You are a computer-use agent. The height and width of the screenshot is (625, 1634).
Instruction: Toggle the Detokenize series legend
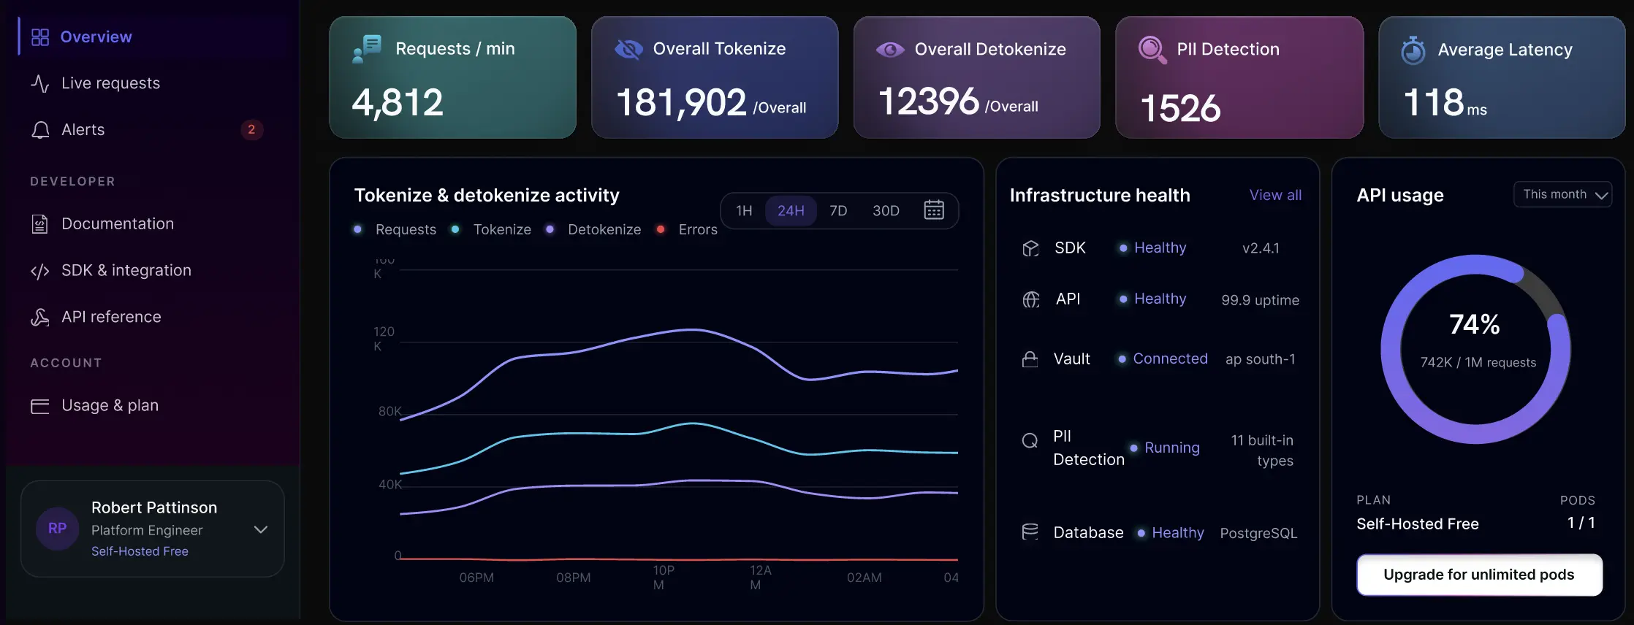coord(593,229)
